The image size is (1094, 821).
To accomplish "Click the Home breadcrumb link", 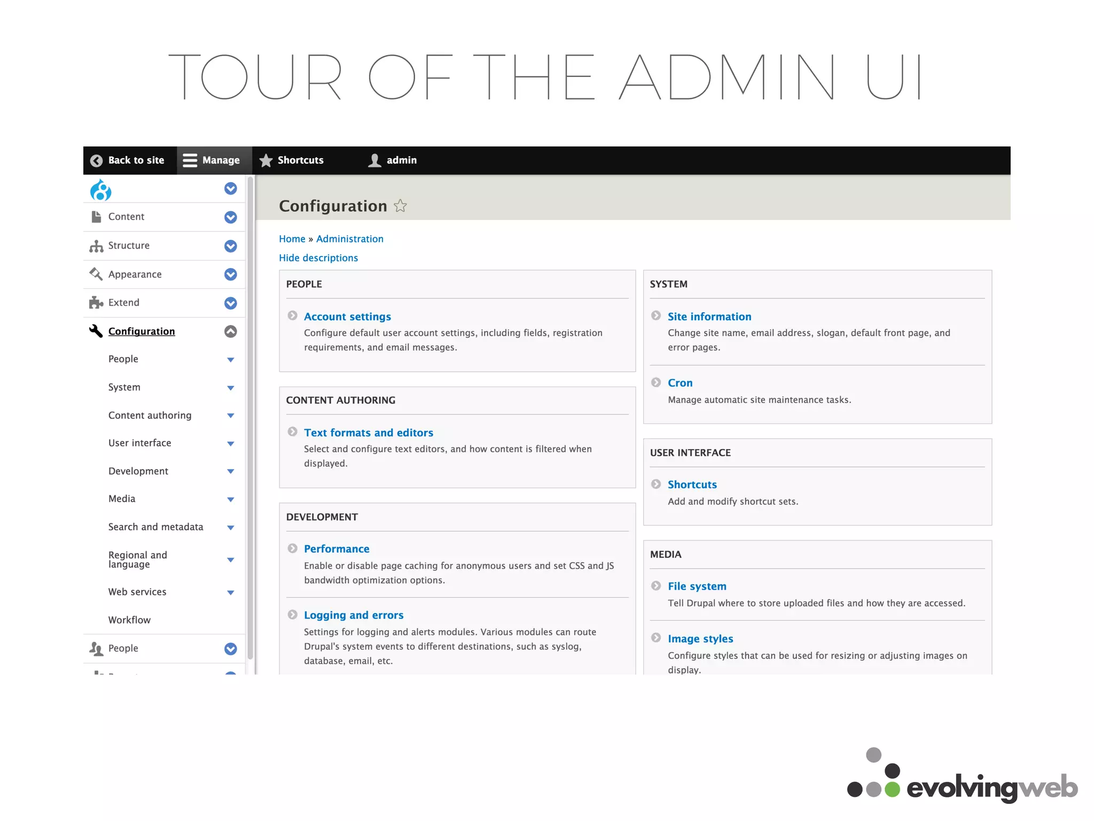I will pos(292,239).
